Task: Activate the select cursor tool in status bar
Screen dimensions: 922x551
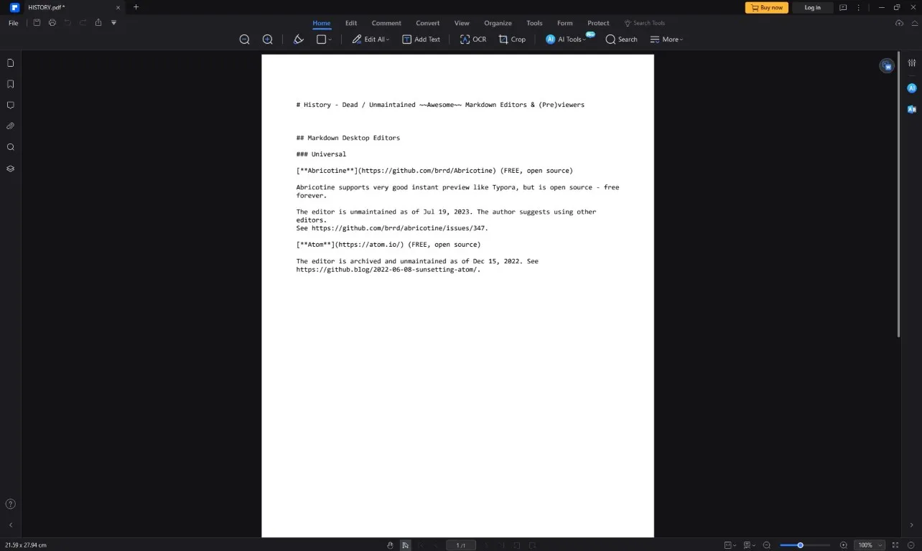Action: (405, 545)
